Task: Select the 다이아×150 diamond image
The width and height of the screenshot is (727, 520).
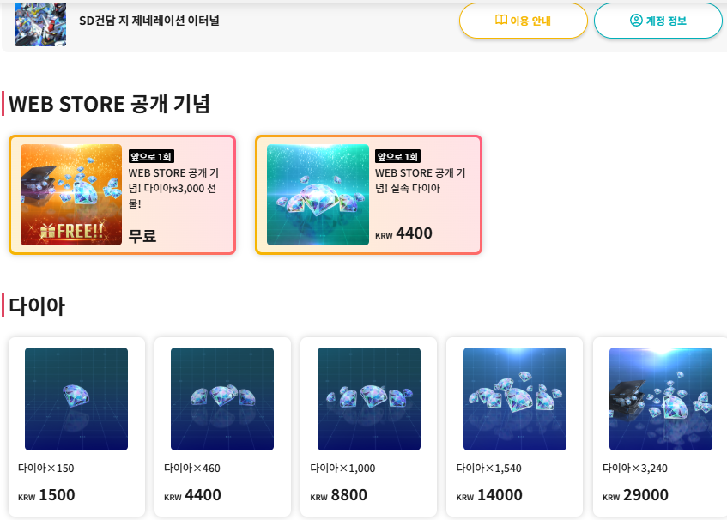Action: (x=76, y=399)
